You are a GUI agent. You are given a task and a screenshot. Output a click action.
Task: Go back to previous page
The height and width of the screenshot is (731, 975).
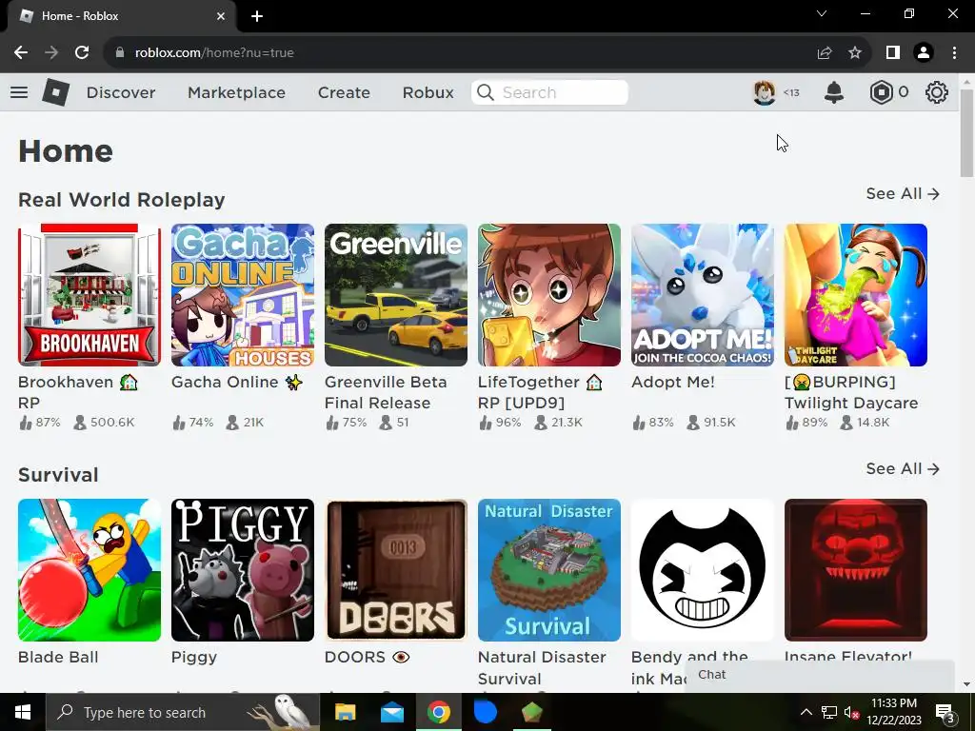point(21,53)
